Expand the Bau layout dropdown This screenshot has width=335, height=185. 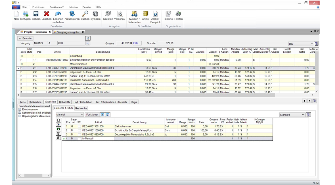[312, 44]
